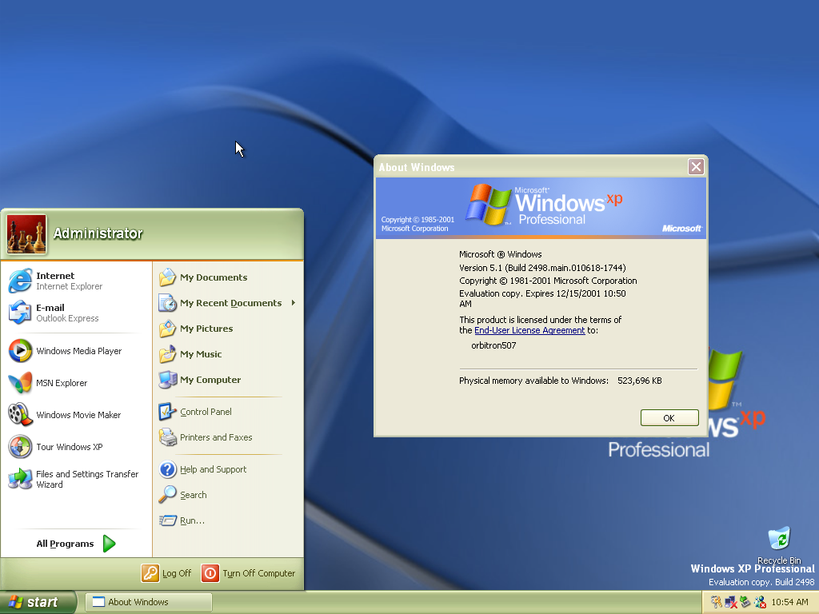Click Turn Off Computer button
Screen dimensions: 819x614
(x=249, y=572)
